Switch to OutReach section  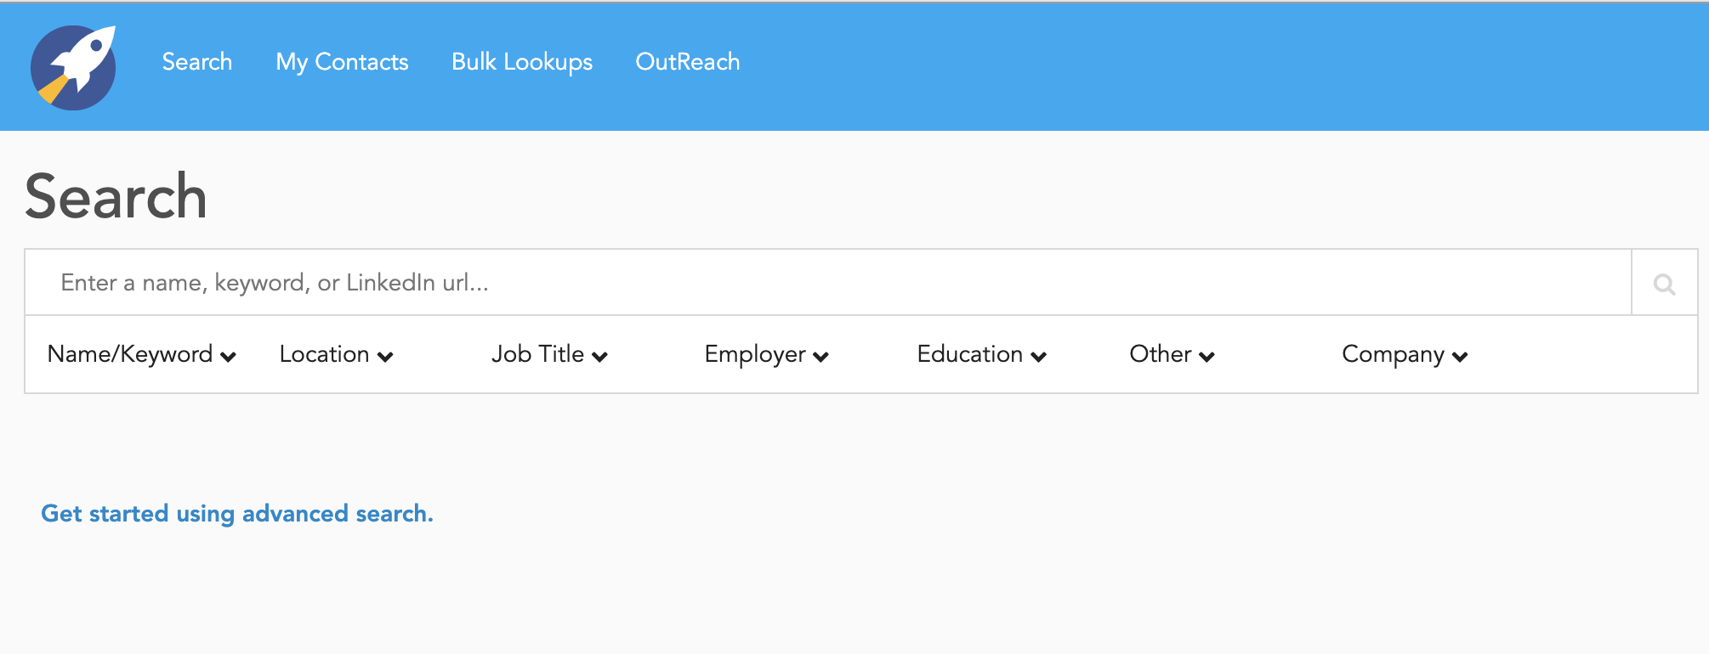pyautogui.click(x=688, y=62)
